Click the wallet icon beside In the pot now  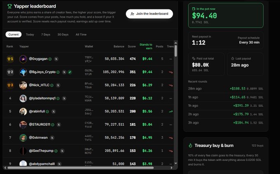click(194, 9)
